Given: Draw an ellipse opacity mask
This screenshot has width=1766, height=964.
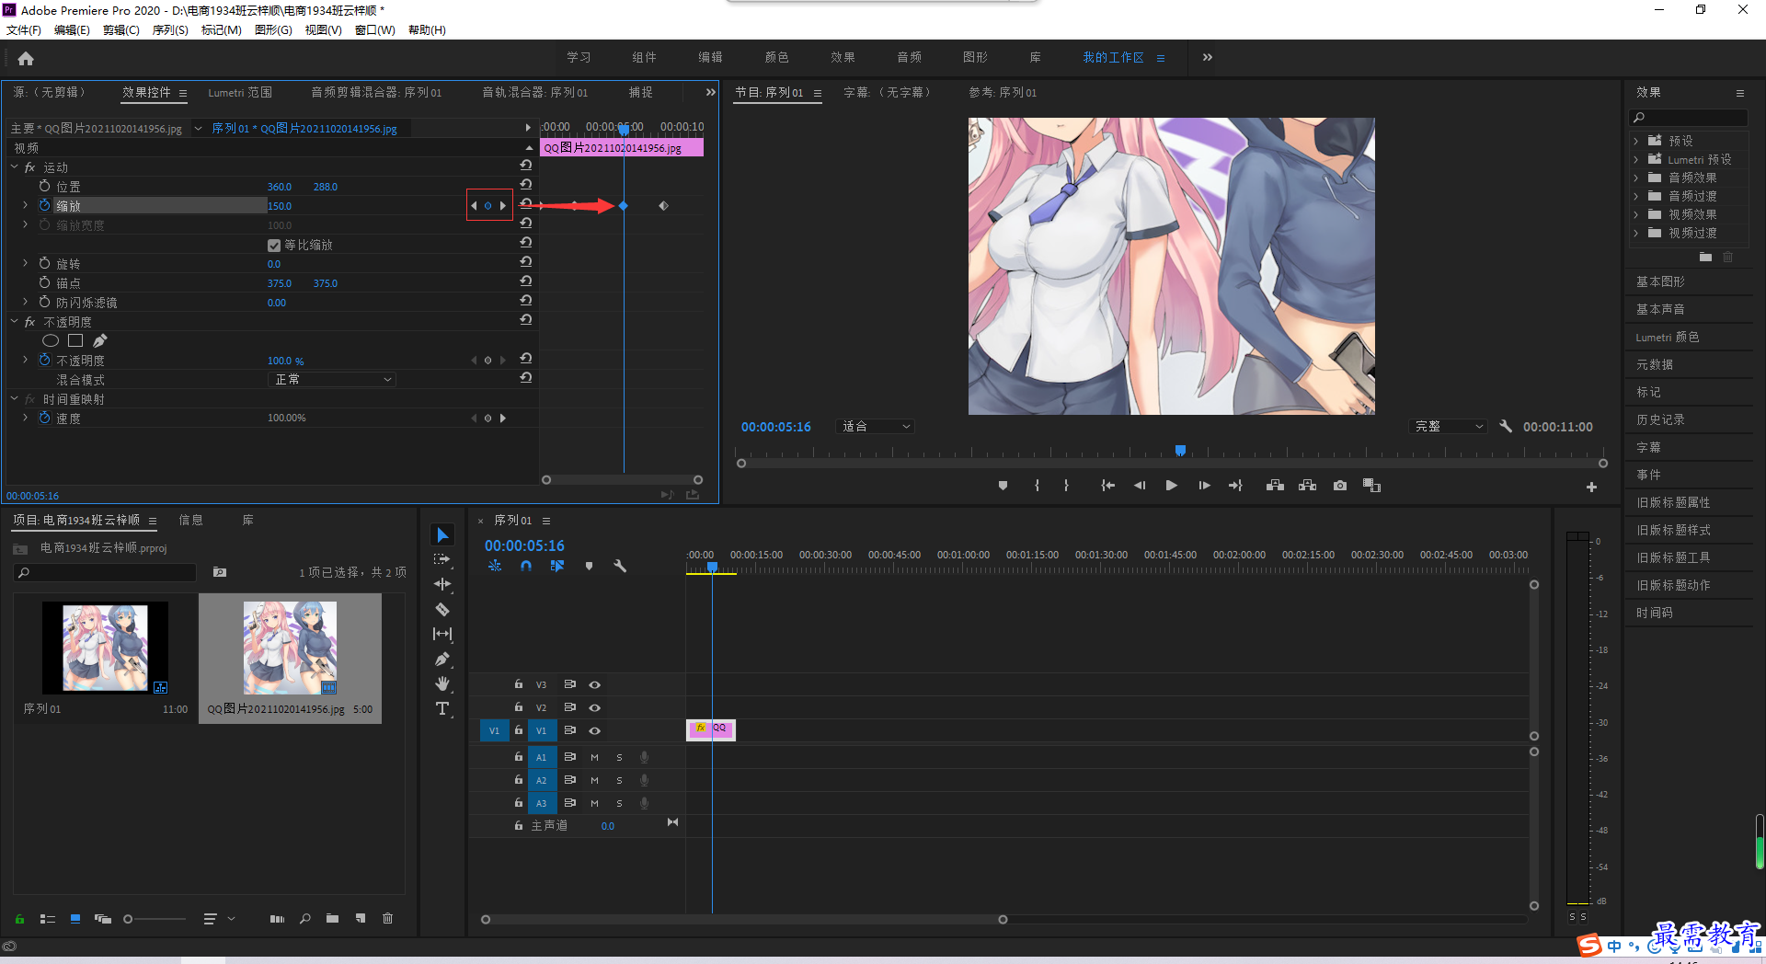Looking at the screenshot, I should pyautogui.click(x=51, y=340).
